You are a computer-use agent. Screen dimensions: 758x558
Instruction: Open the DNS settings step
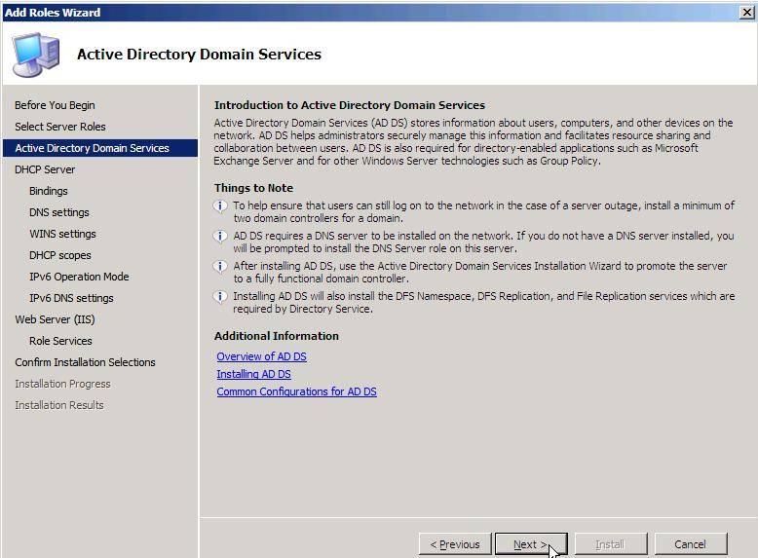(x=59, y=212)
